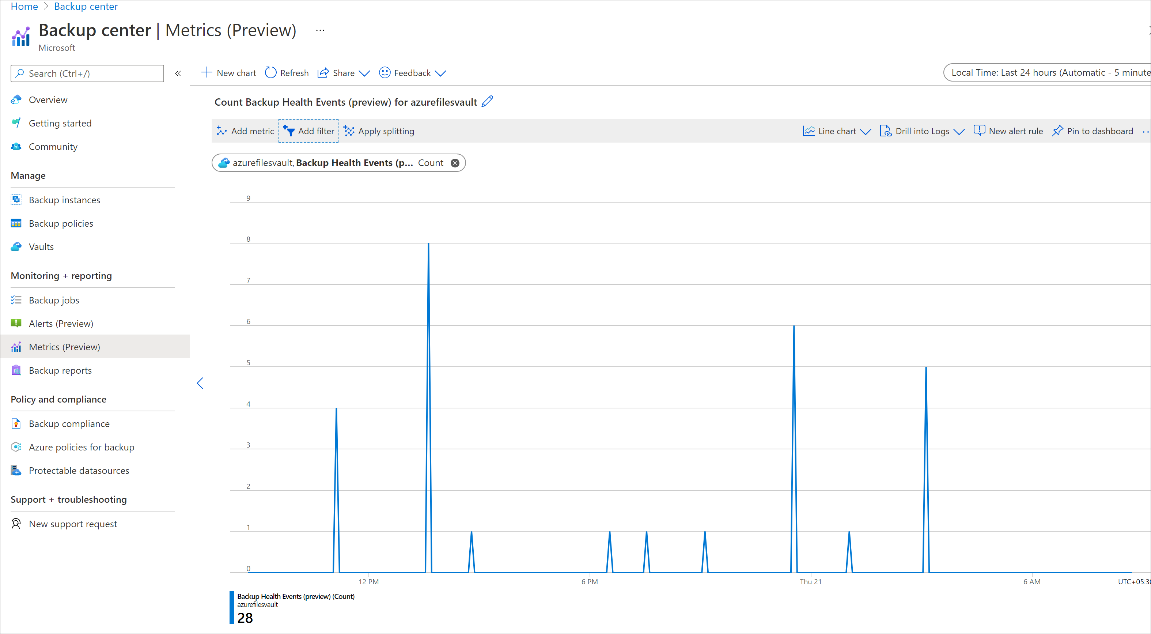Screen dimensions: 1151x634
Task: Click the Add metric icon
Action: [222, 131]
